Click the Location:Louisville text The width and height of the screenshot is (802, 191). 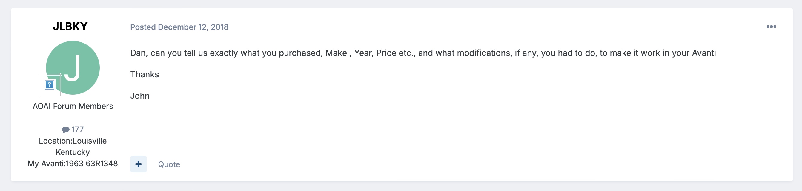click(73, 141)
